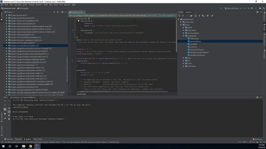Select the genIntellijRuns Gradle task
This screenshot has width=266, height=149.
click(196, 41)
